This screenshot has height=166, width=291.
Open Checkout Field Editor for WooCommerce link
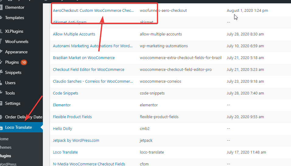coord(88,70)
